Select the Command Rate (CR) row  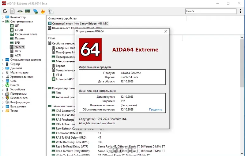pos(69,133)
